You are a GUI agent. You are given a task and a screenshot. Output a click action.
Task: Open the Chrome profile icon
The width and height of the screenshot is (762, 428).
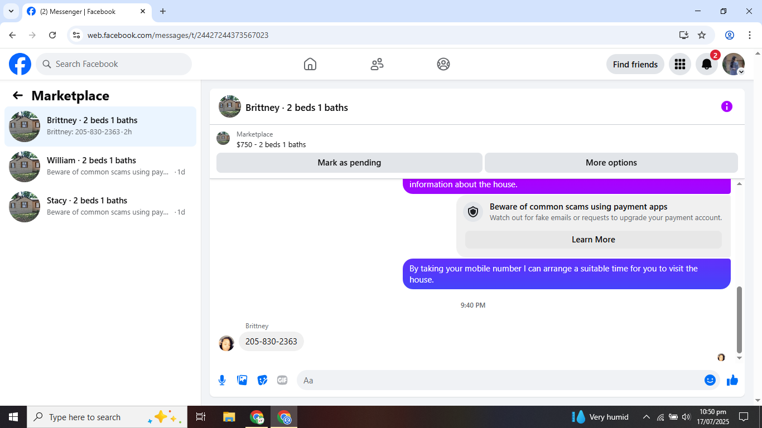click(730, 35)
